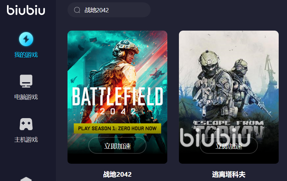
Task: Click the biubiu watermark on Tarkov cover
Action: click(x=215, y=137)
